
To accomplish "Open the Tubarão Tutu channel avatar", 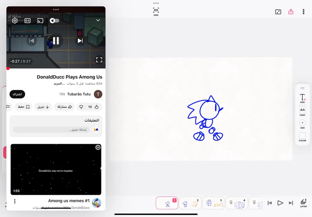I will pyautogui.click(x=98, y=94).
